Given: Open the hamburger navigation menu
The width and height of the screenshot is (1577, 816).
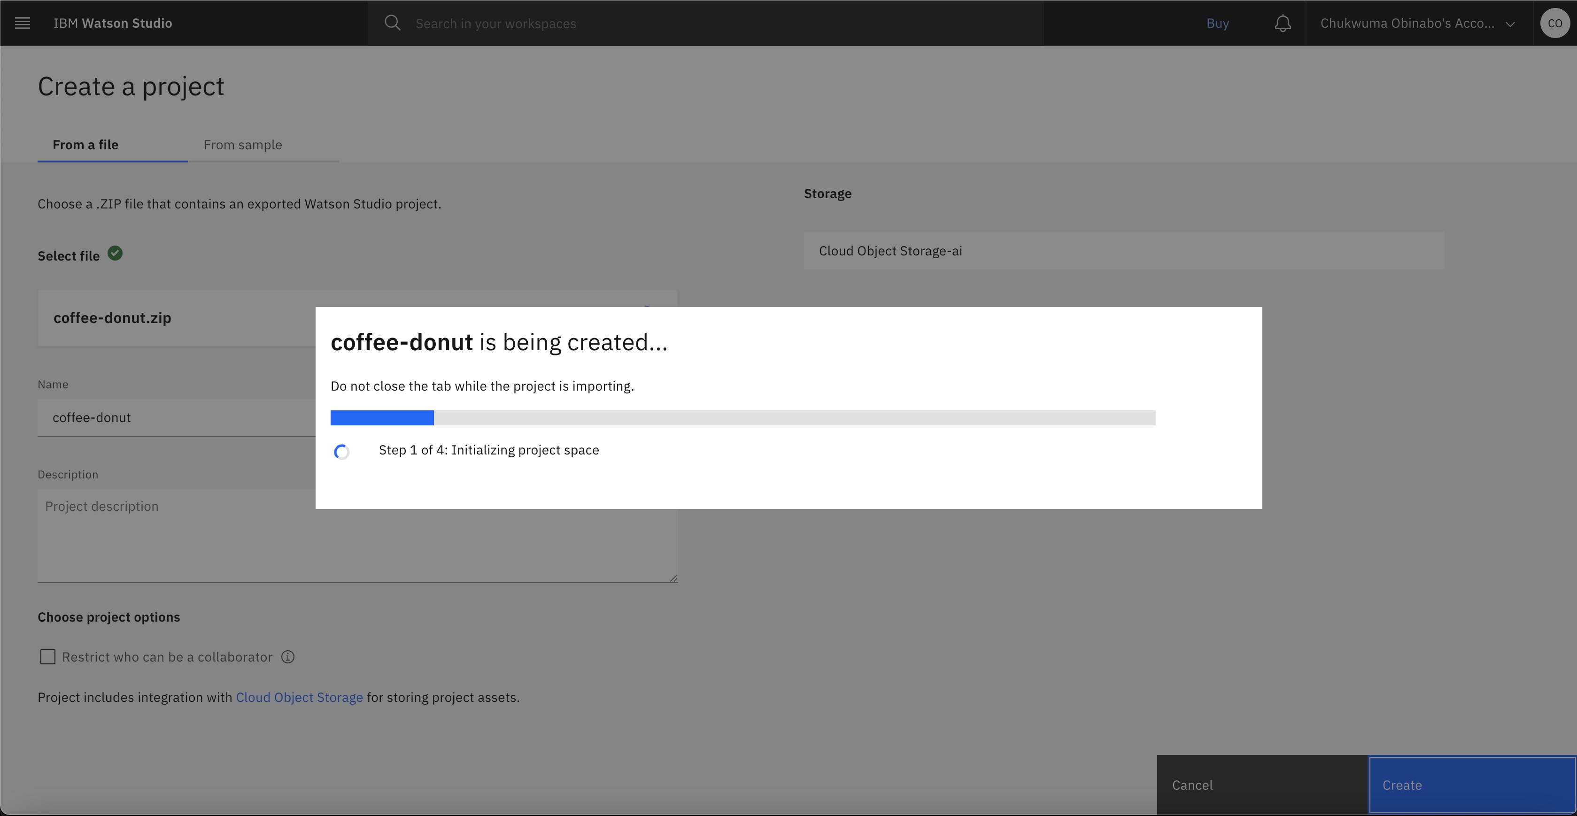Looking at the screenshot, I should (23, 23).
